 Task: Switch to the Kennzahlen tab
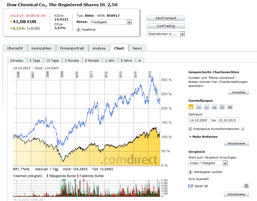click(x=41, y=48)
